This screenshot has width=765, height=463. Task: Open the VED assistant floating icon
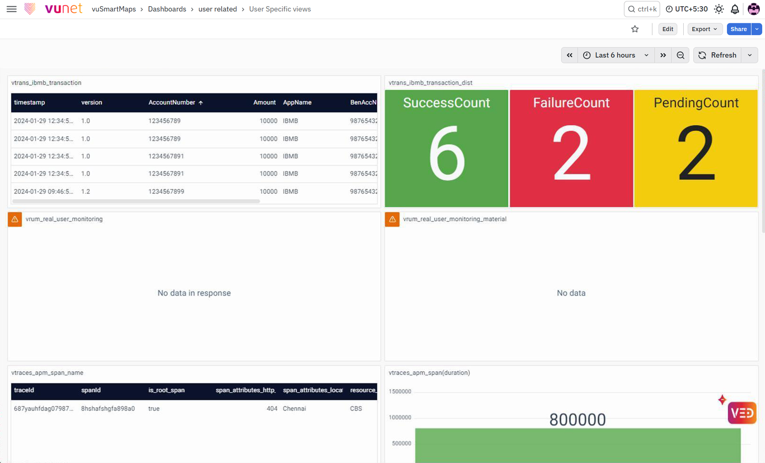[742, 413]
